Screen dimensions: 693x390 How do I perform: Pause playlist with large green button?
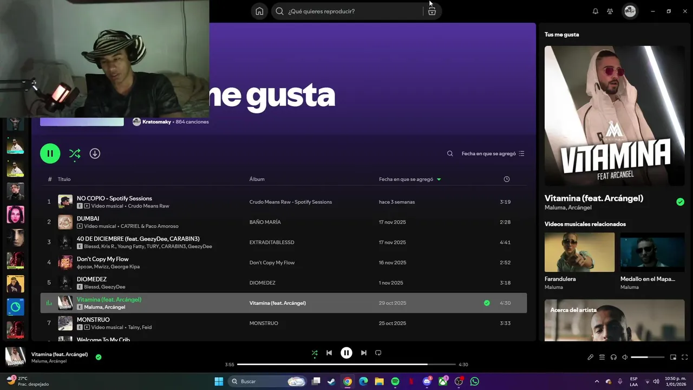(x=50, y=153)
